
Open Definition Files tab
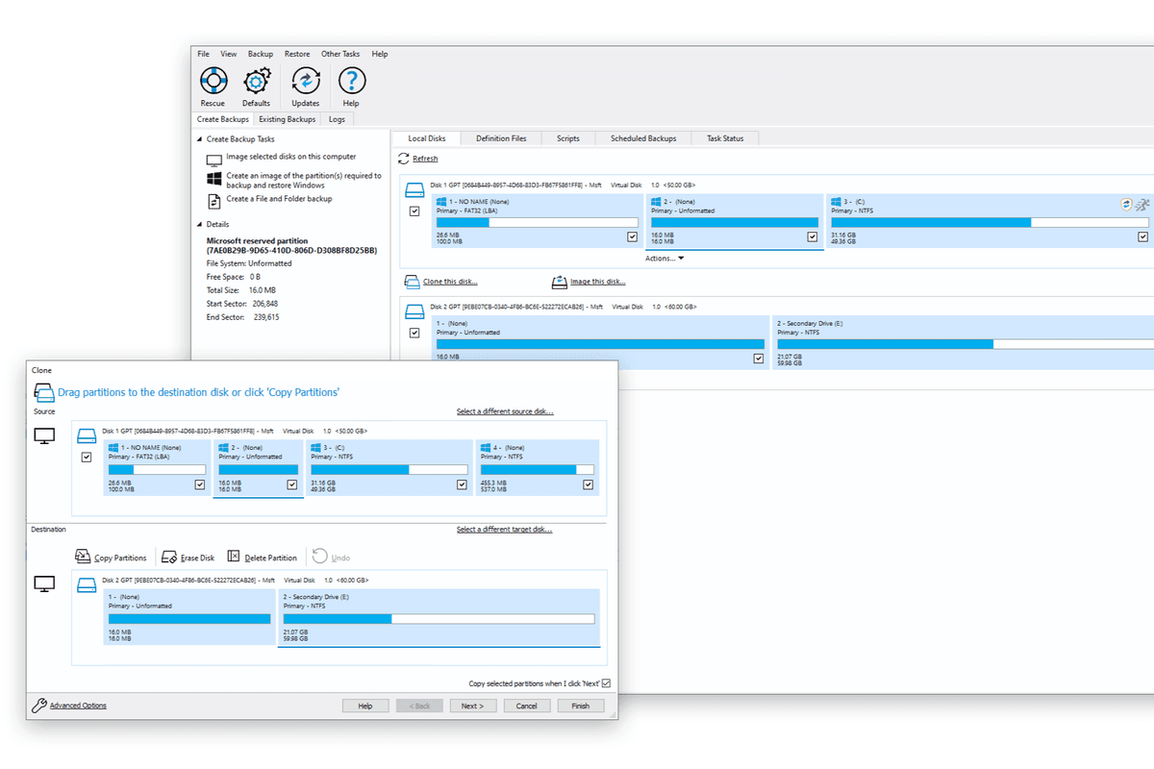(x=501, y=138)
